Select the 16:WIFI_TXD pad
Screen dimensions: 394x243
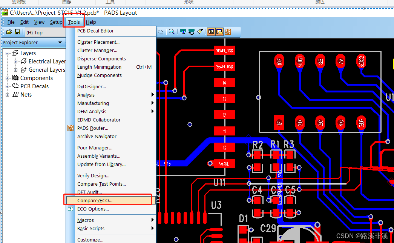(x=224, y=51)
